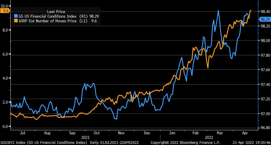Click the 2.0 left-axis label

pos(5,102)
